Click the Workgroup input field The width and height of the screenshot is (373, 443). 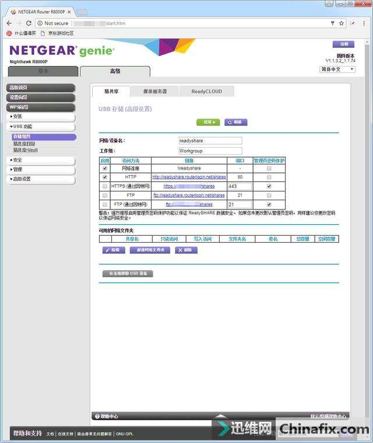pyautogui.click(x=210, y=151)
